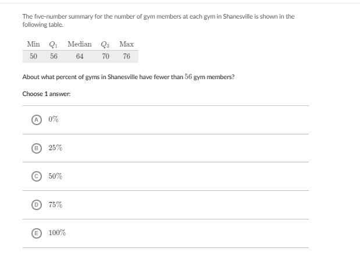The width and height of the screenshot is (360, 259).
Task: Click the Q1 column header
Action: point(54,44)
